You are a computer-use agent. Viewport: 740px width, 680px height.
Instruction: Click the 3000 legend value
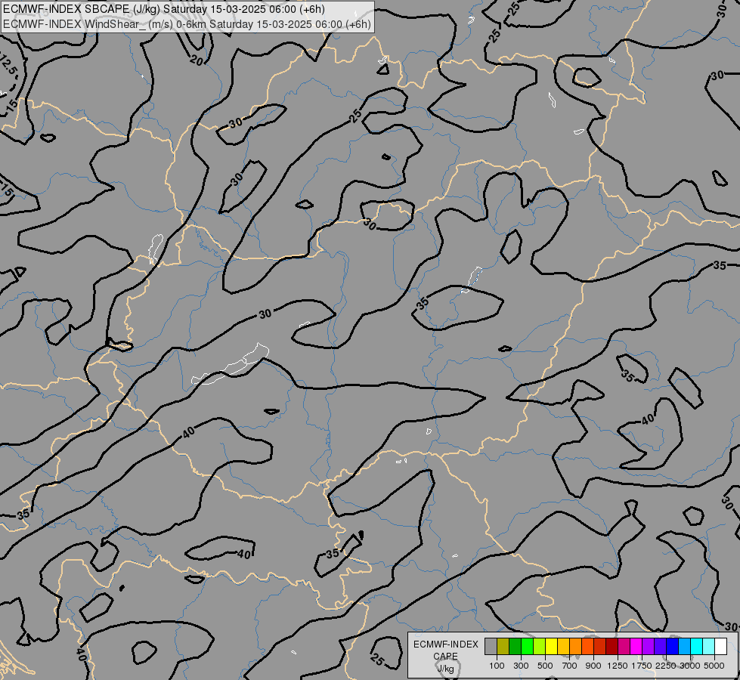(690, 666)
